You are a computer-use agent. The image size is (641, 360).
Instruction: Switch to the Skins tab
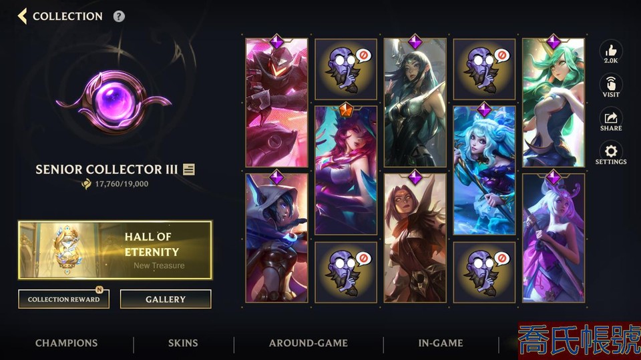point(183,343)
